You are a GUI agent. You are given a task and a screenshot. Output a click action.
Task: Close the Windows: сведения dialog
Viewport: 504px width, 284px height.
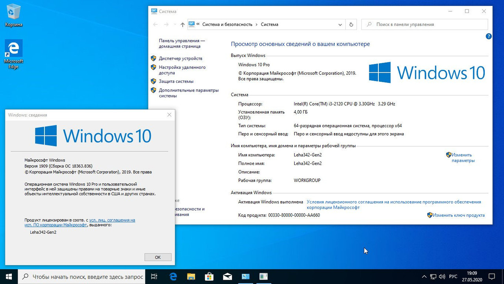coord(169,115)
